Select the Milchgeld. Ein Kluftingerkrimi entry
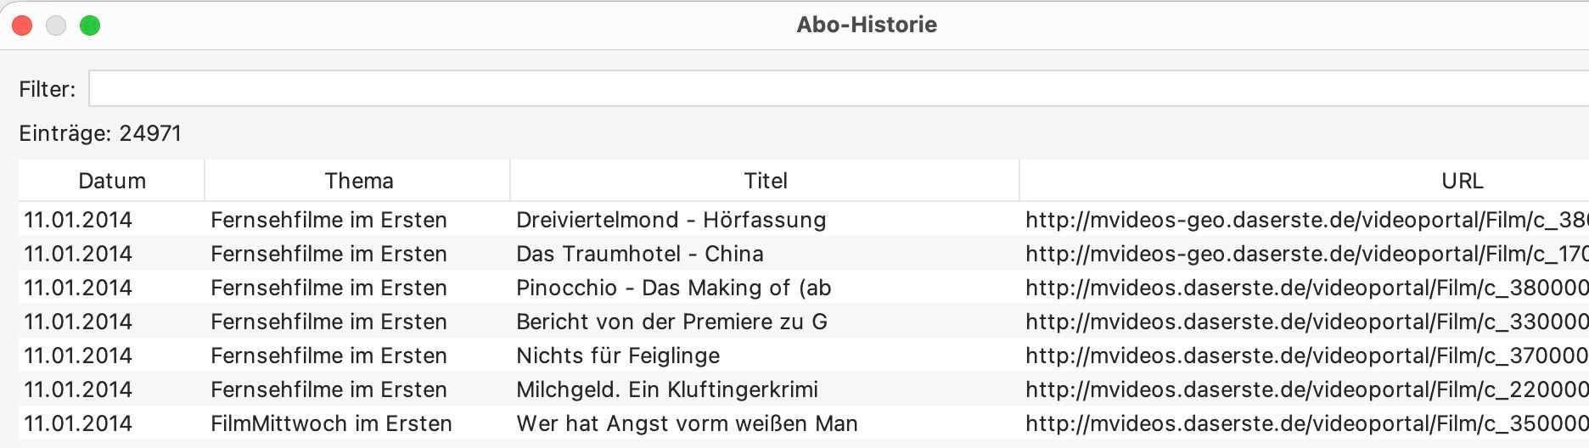The width and height of the screenshot is (1589, 448). (666, 389)
